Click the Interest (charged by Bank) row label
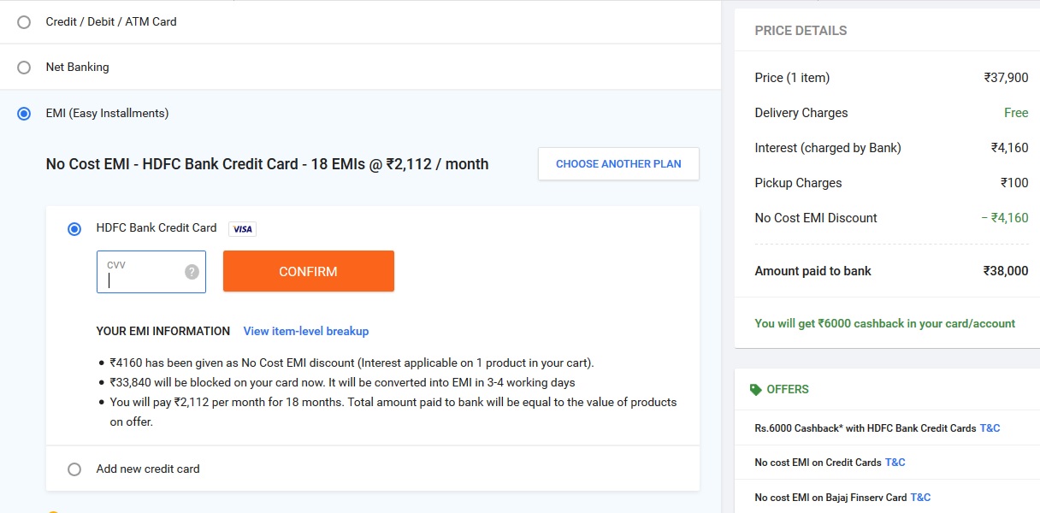The image size is (1040, 513). pyautogui.click(x=828, y=148)
